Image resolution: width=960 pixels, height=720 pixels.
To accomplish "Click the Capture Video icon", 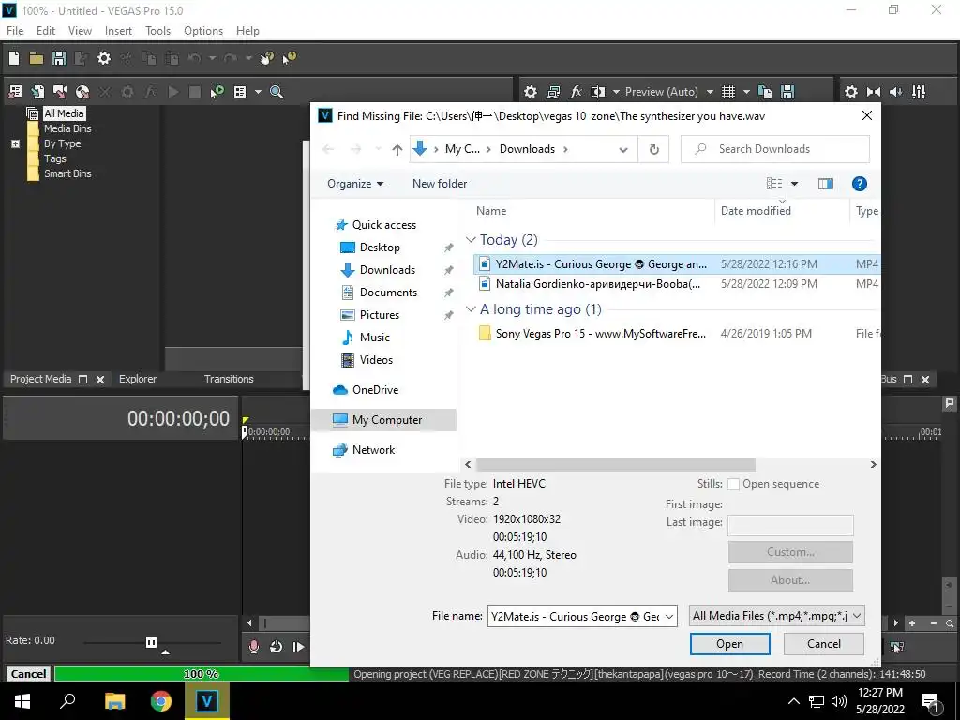I will click(59, 92).
